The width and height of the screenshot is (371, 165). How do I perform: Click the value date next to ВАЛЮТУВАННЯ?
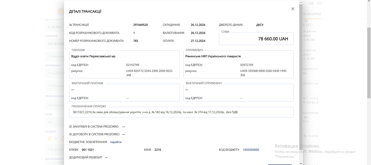198,33
